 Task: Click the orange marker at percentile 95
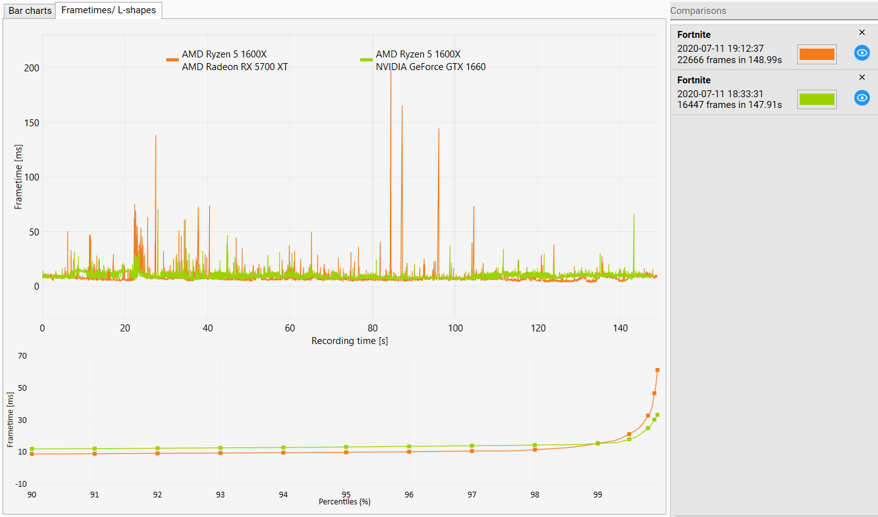coord(346,452)
